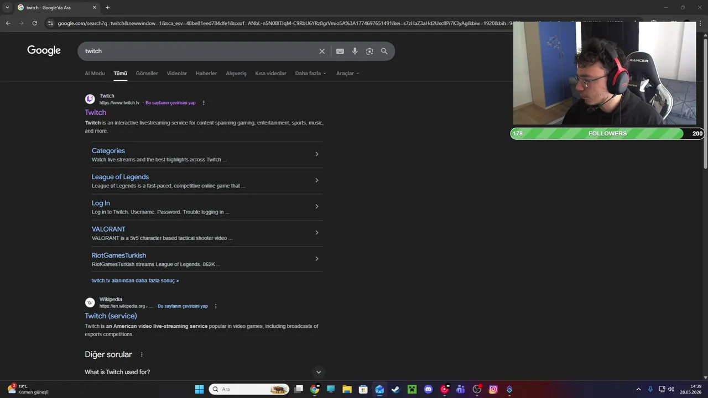
Task: Click the Google logo
Action: [x=44, y=50]
